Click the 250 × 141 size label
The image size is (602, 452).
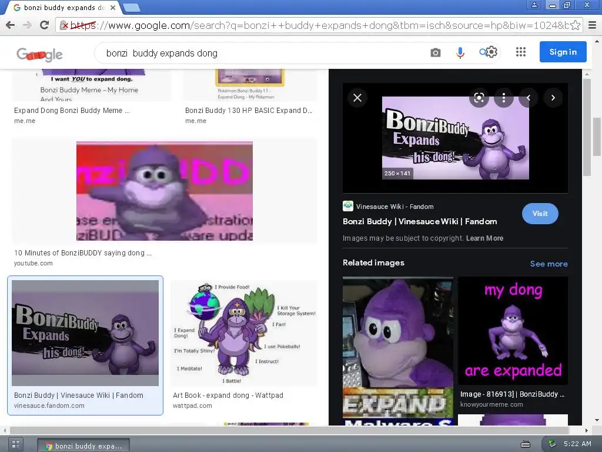point(397,174)
